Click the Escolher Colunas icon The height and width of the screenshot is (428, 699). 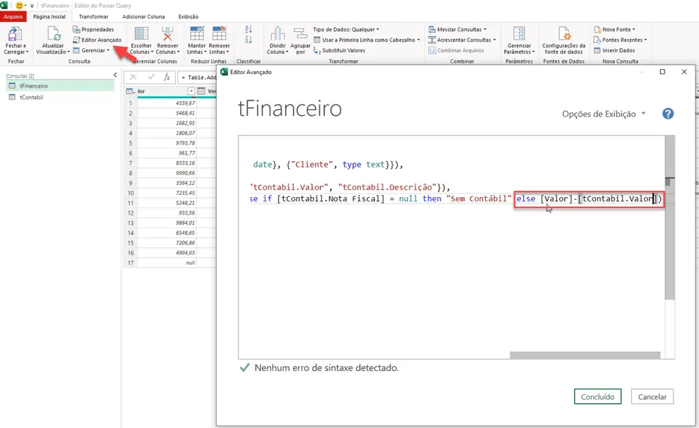[x=141, y=34]
